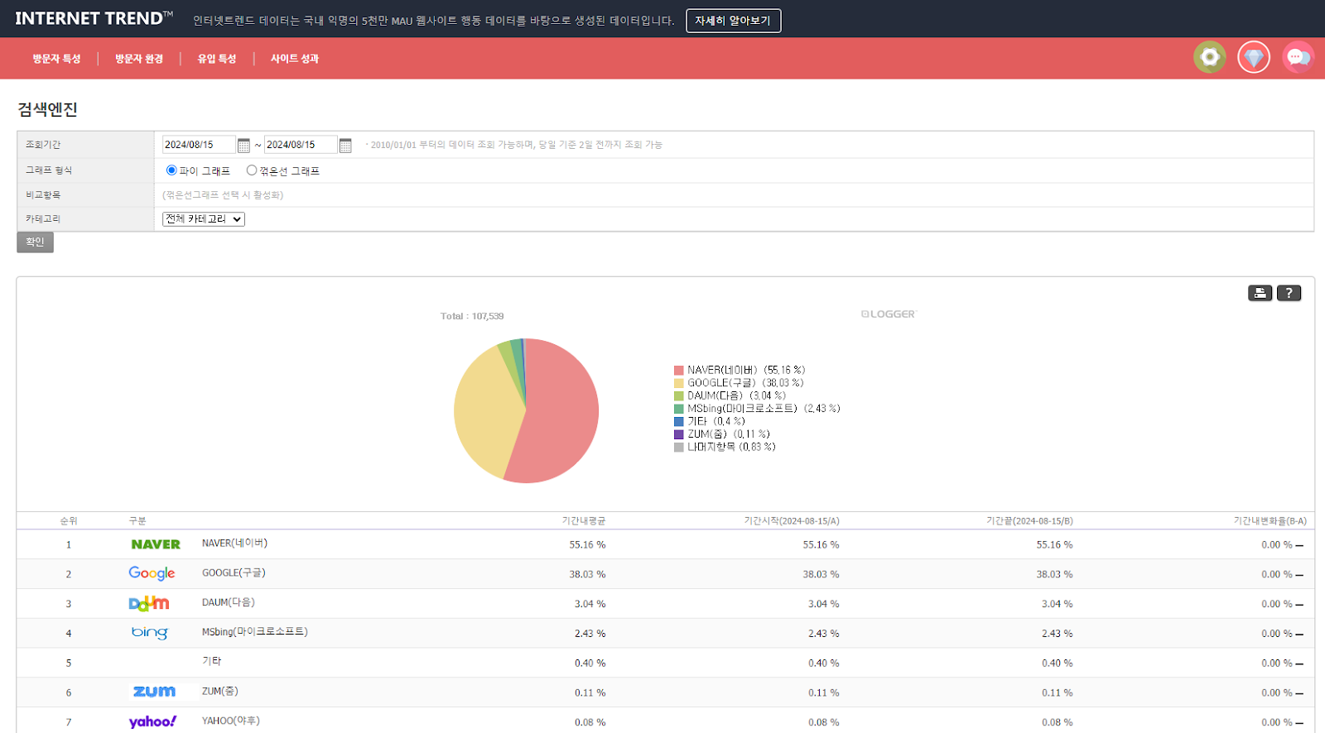1325x733 pixels.
Task: Open the 유입 특성 menu
Action: [x=217, y=59]
